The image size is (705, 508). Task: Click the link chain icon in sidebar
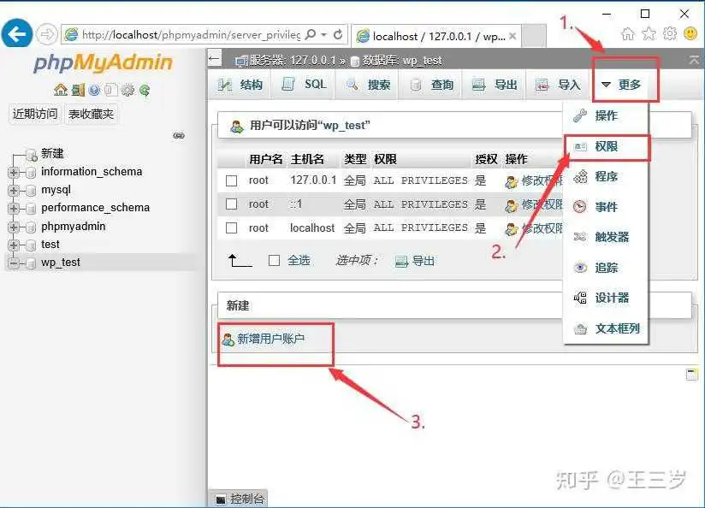[x=179, y=136]
